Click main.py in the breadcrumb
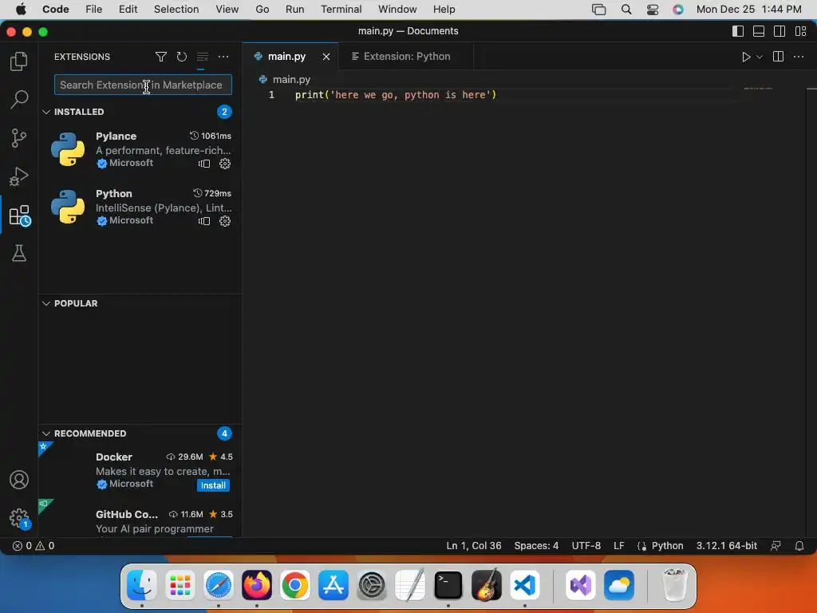Image resolution: width=817 pixels, height=613 pixels. coord(291,80)
